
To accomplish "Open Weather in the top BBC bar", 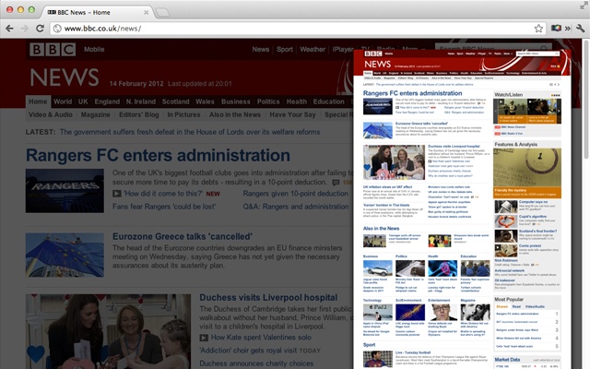I will click(313, 49).
